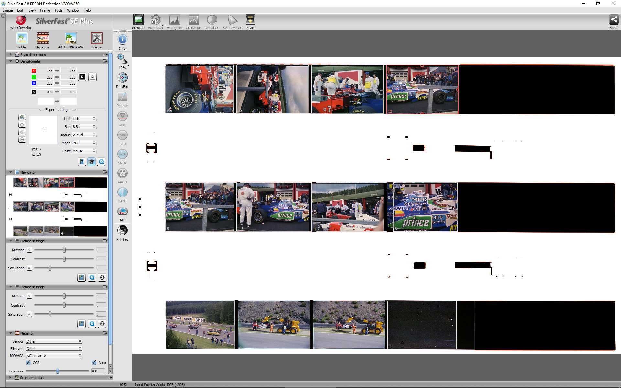
Task: Open the Rot/Flip tool
Action: [x=122, y=78]
